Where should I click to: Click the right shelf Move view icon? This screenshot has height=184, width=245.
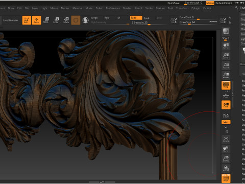point(226,149)
